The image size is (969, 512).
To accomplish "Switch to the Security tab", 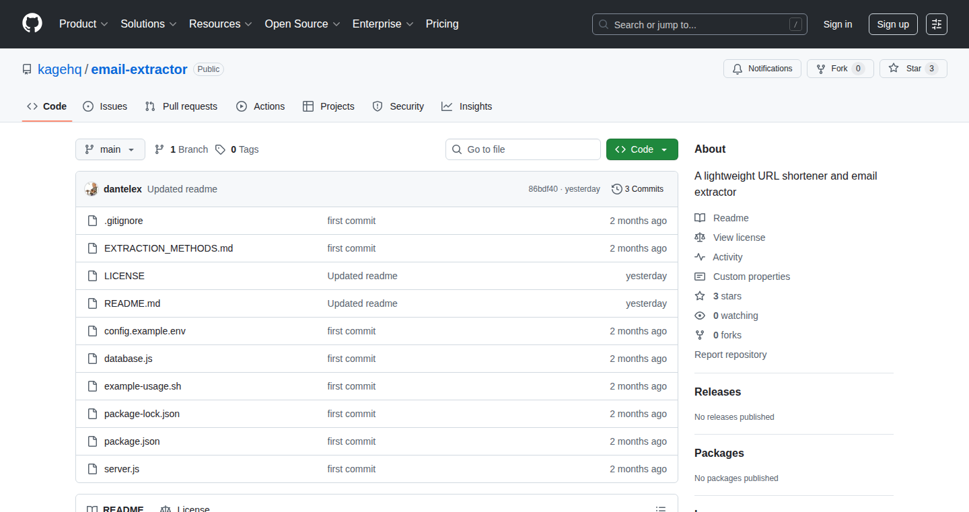I will (398, 106).
